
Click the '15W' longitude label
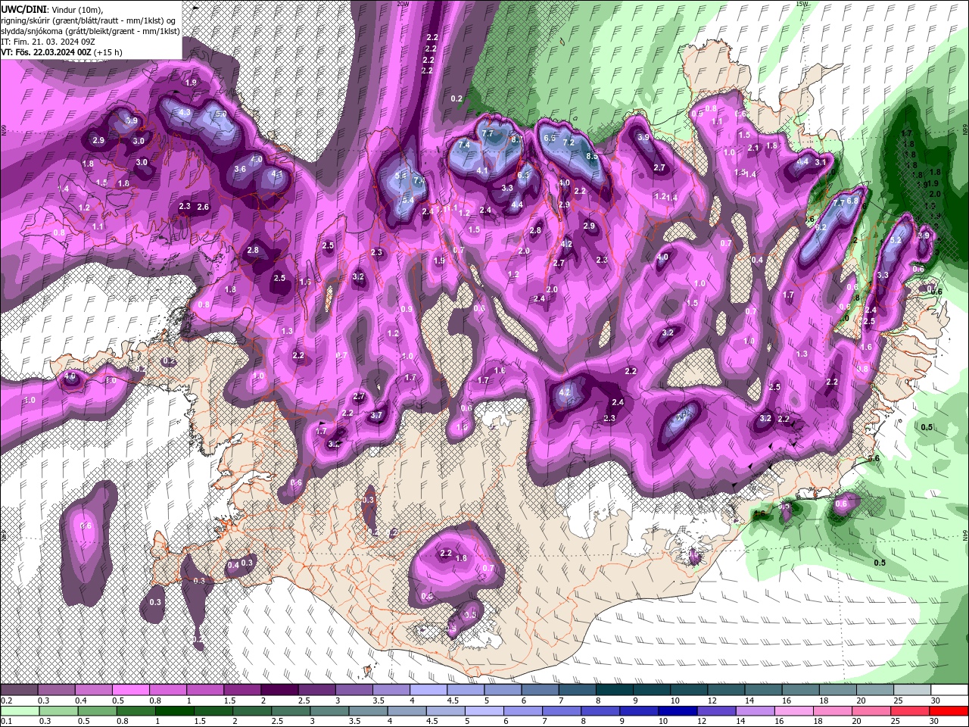click(803, 4)
